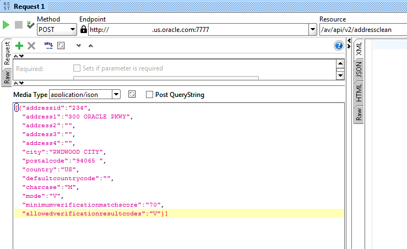Switch to the HTML response tab

pyautogui.click(x=359, y=93)
